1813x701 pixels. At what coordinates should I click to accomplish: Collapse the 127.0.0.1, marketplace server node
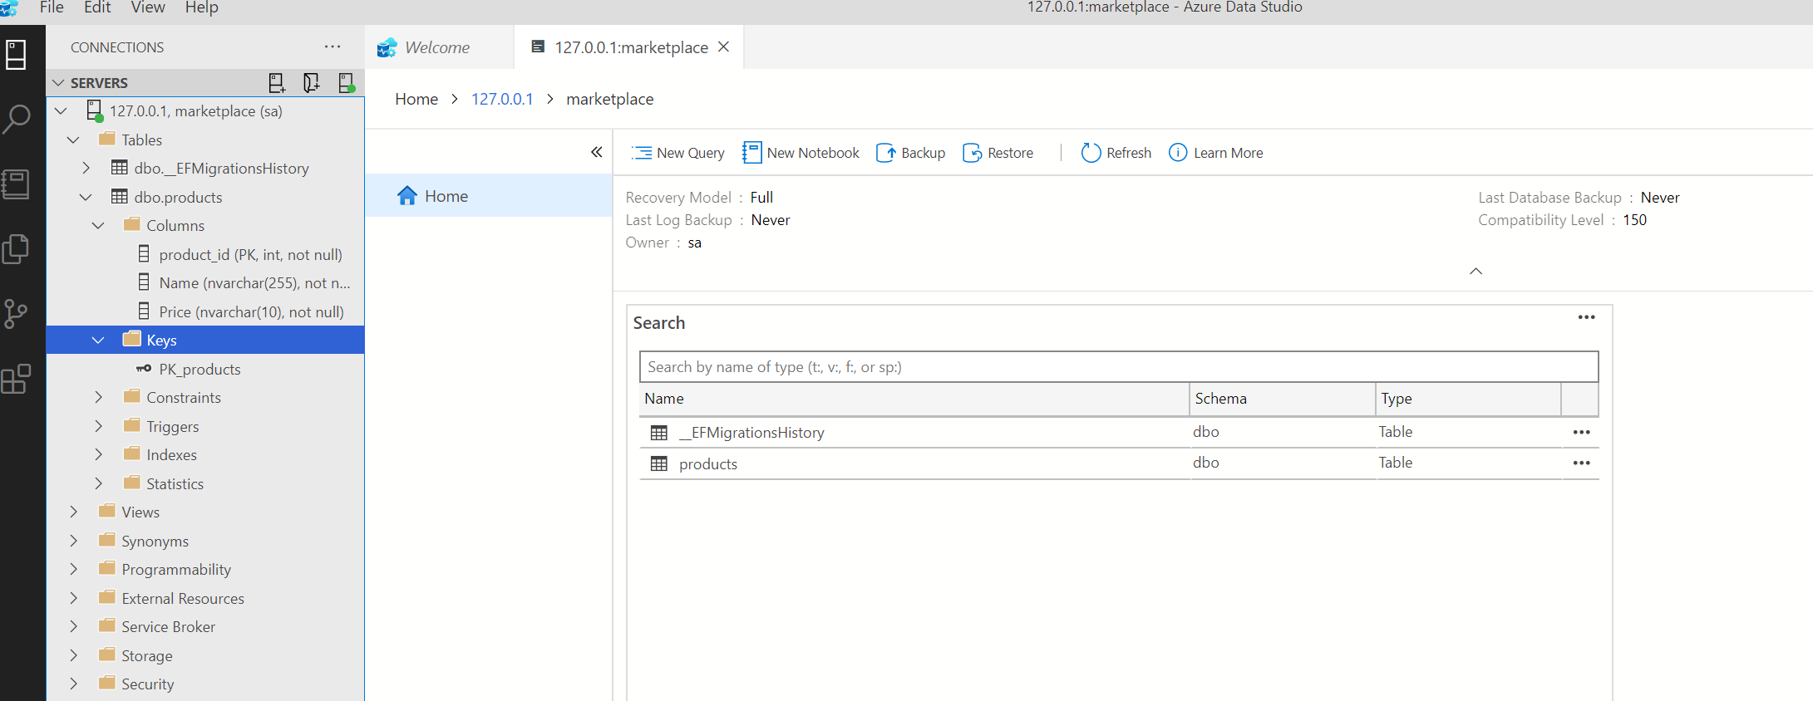[x=61, y=110]
